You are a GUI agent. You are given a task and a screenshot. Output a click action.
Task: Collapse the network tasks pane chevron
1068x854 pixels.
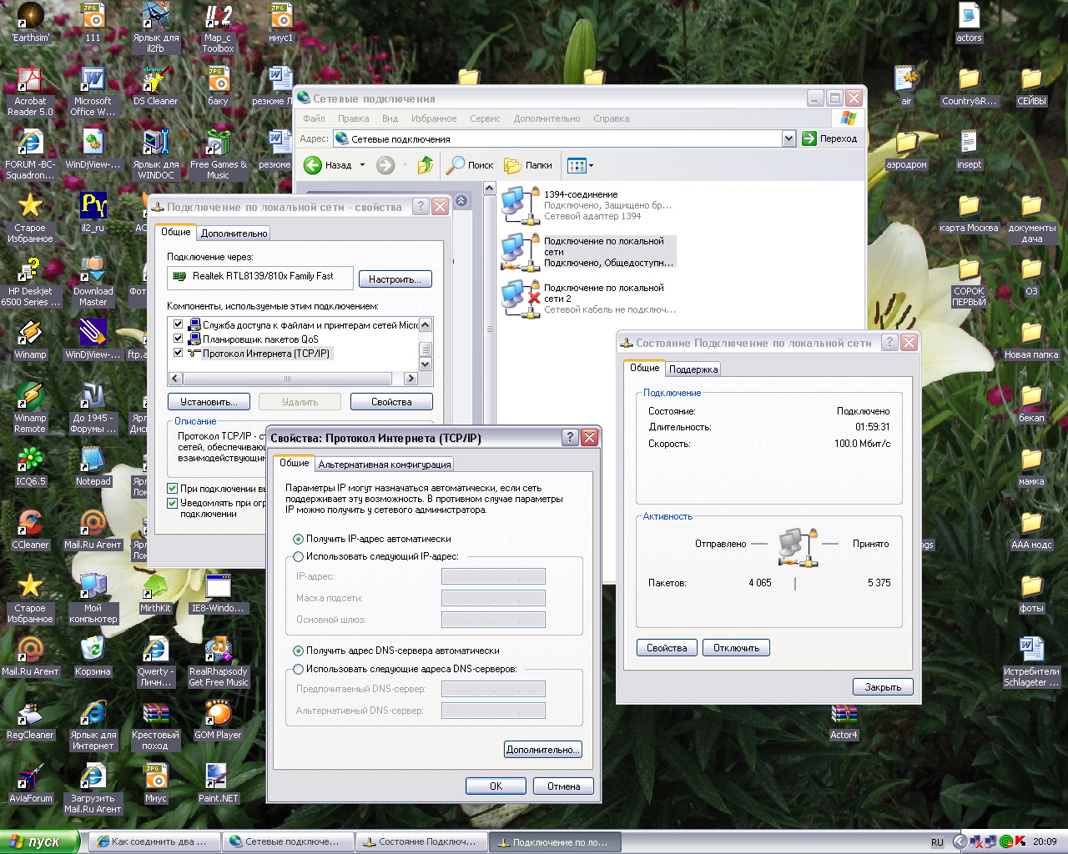462,201
